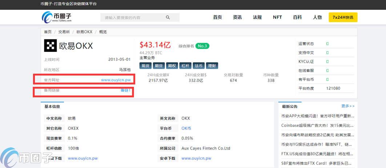Click the 现货 business tag

pos(146,66)
